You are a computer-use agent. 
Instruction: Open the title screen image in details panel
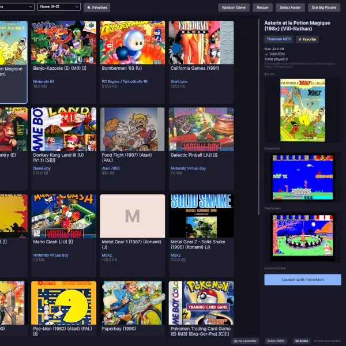point(303,236)
